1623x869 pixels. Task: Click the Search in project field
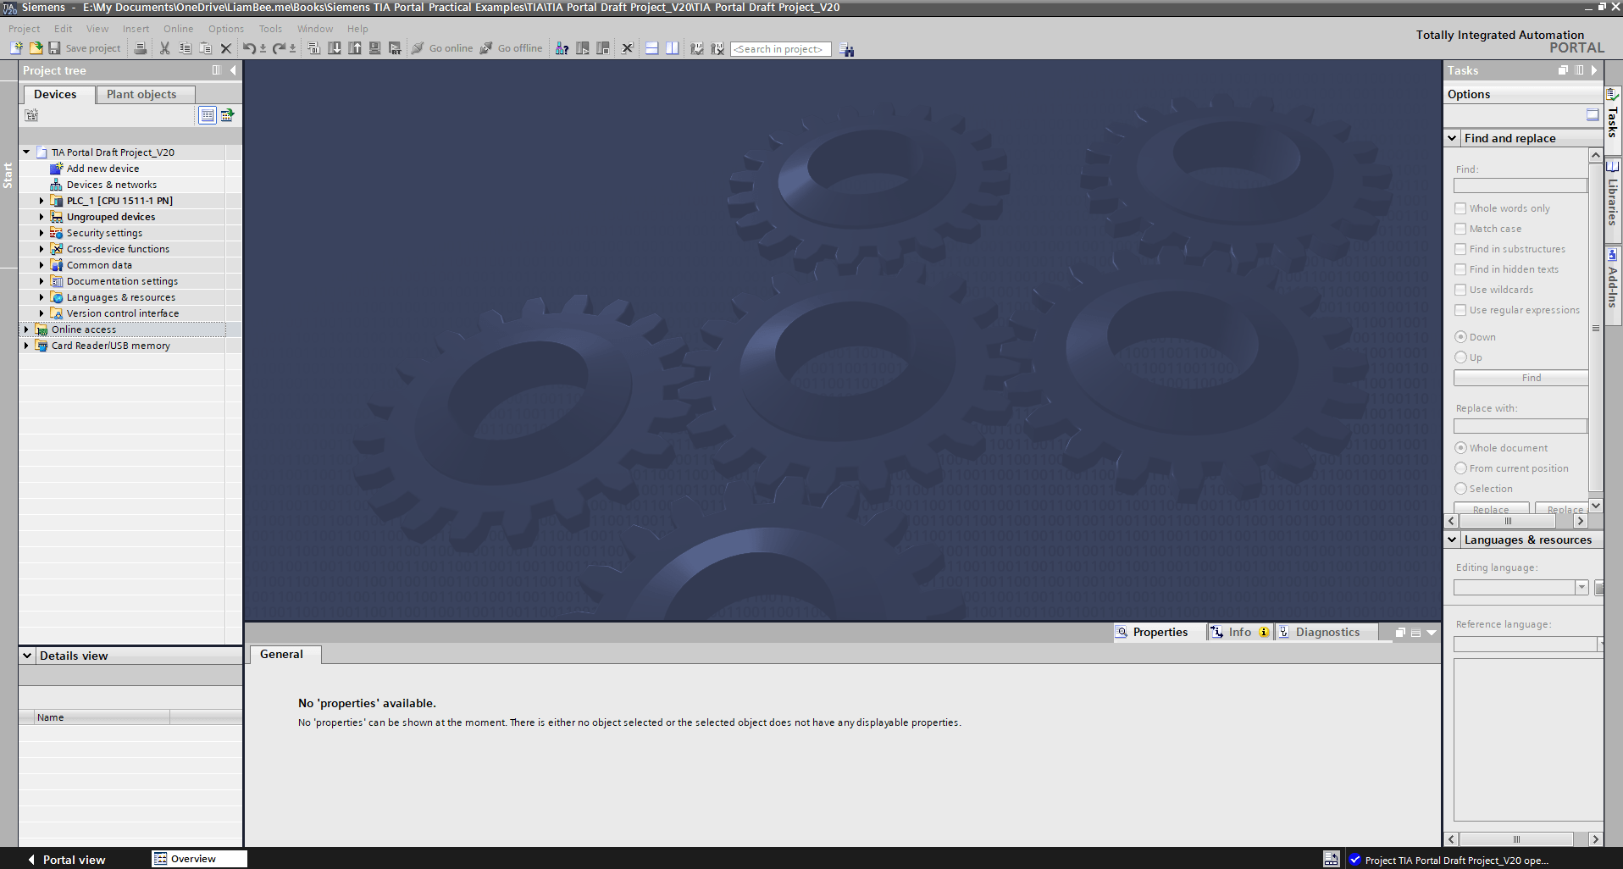[x=780, y=49]
